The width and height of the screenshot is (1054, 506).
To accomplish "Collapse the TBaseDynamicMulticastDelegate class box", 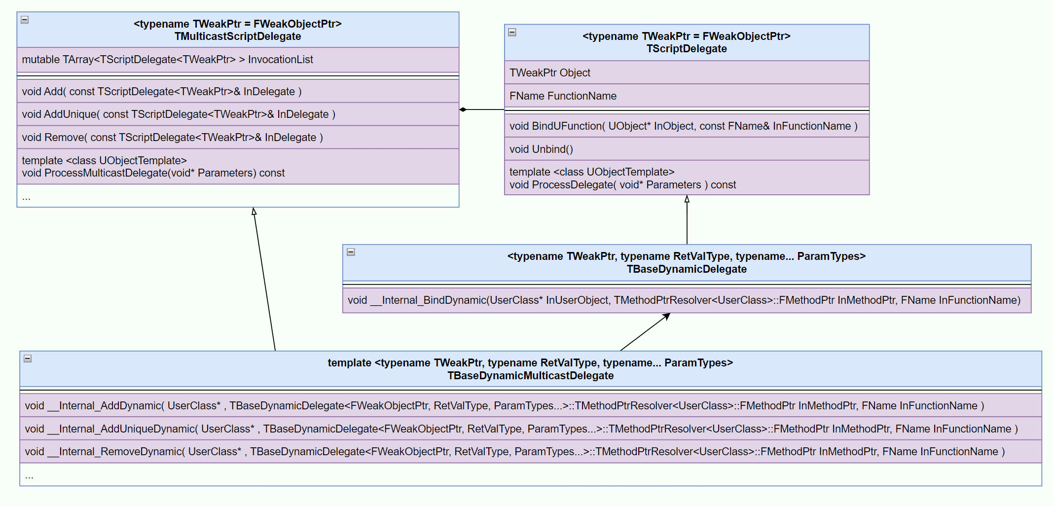I will (x=28, y=359).
